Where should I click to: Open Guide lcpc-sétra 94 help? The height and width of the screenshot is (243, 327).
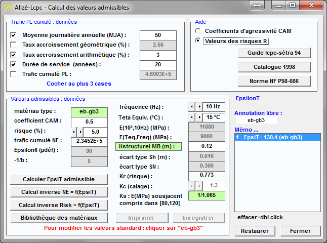(274, 53)
